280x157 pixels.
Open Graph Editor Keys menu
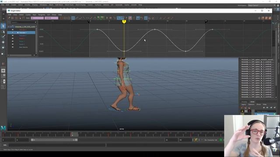(34, 15)
